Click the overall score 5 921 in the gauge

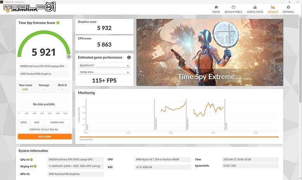click(44, 52)
